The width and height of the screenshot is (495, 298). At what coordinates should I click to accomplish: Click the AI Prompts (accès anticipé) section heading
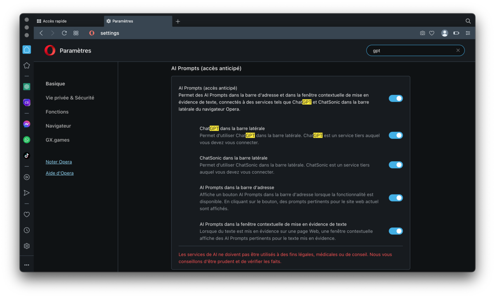206,68
